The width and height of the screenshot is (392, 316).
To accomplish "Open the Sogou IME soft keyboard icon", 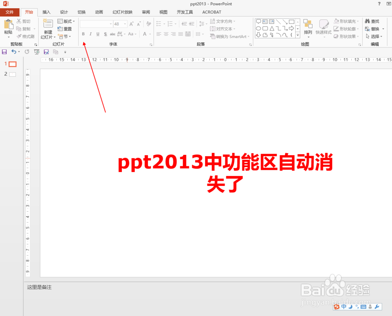I will (363, 307).
